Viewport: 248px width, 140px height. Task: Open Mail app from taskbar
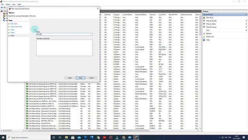pos(79,137)
